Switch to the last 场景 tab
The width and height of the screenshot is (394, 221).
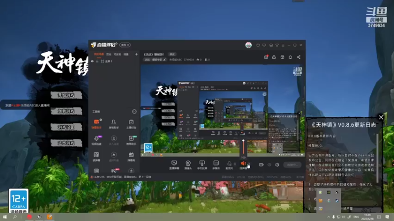(x=126, y=54)
